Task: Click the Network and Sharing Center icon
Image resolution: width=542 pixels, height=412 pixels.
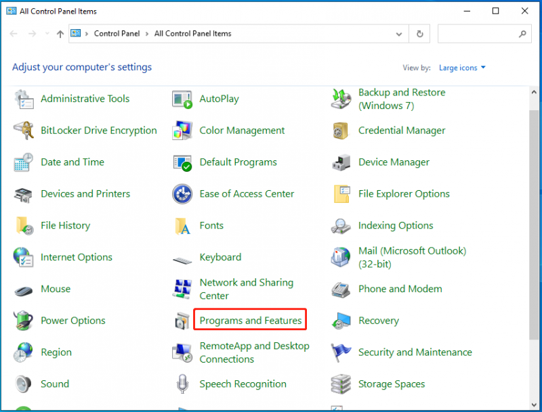Action: 182,289
